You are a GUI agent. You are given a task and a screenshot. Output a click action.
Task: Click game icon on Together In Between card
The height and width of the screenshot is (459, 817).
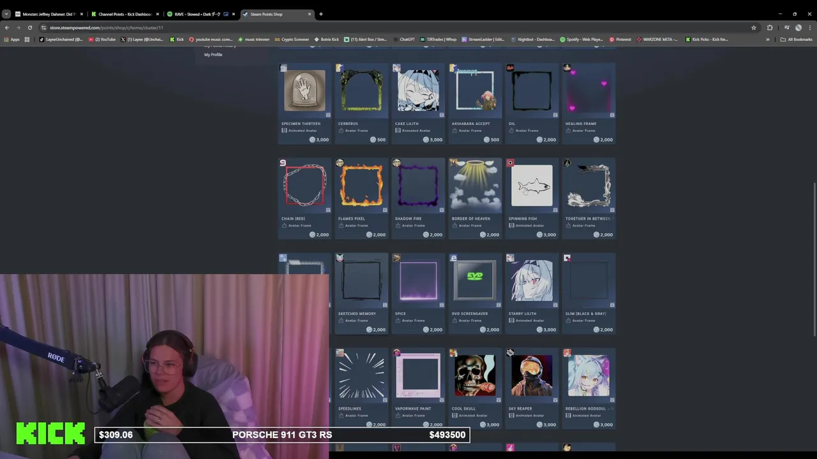click(x=567, y=163)
